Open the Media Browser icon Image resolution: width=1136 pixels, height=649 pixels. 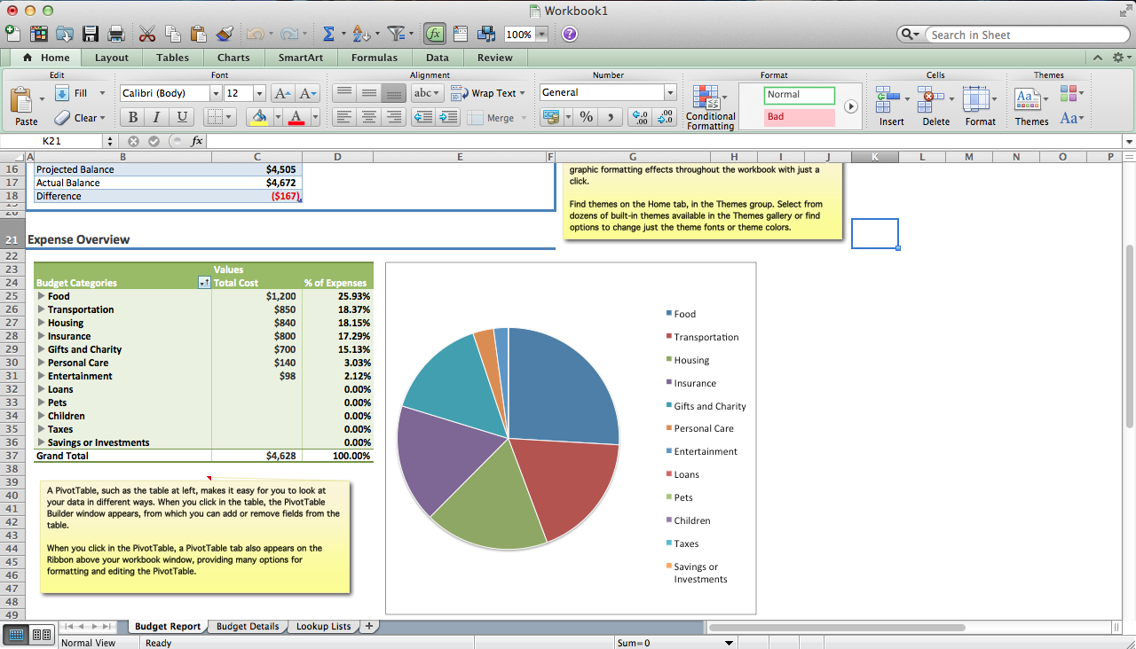click(x=486, y=34)
